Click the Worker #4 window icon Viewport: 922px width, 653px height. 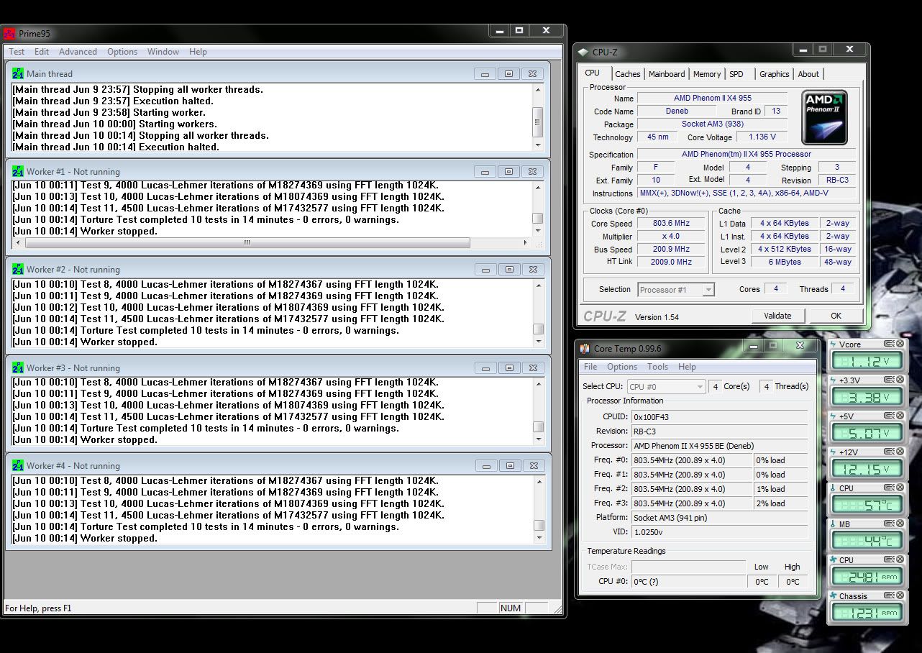18,465
